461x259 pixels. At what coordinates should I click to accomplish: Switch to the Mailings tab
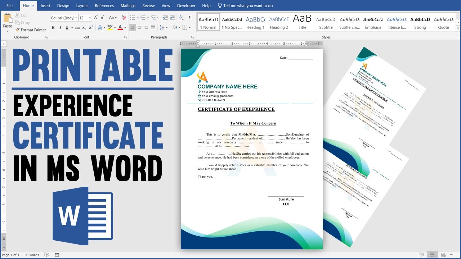[x=128, y=6]
